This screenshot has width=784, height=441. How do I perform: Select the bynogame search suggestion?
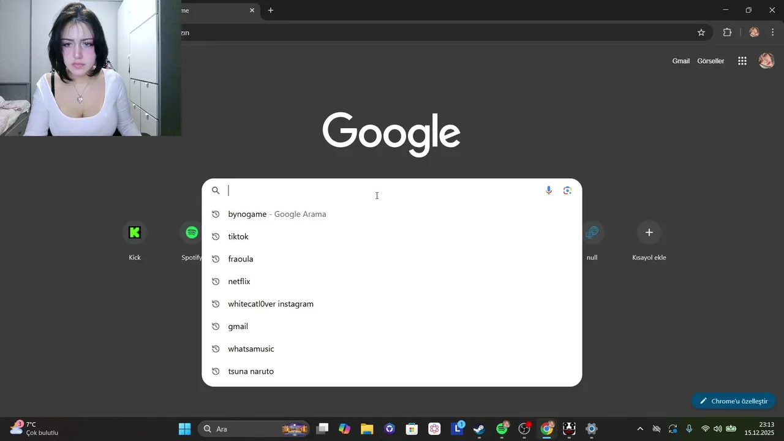pyautogui.click(x=392, y=214)
